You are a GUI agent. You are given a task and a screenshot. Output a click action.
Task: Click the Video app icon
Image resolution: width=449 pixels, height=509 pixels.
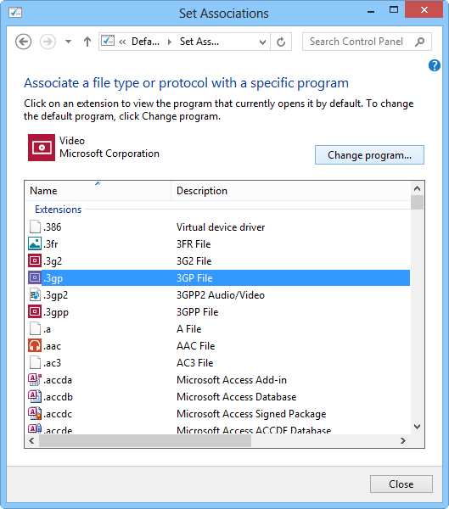(42, 148)
